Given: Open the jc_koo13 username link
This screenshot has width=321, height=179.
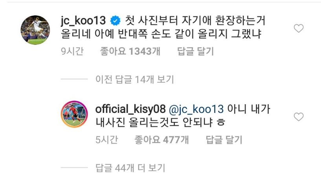Looking at the screenshot, I should [83, 21].
